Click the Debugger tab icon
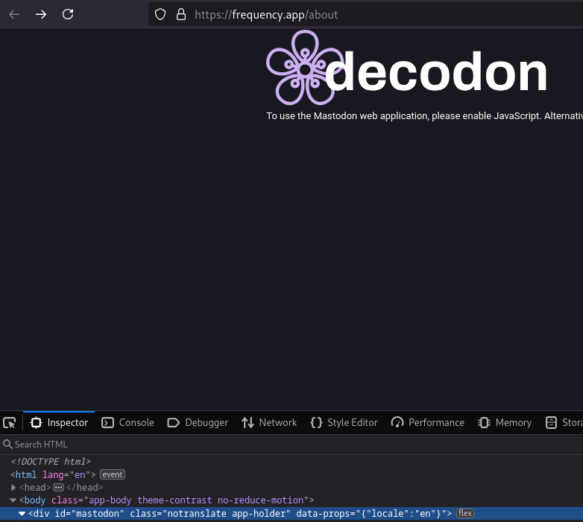The height and width of the screenshot is (522, 583). 174,422
